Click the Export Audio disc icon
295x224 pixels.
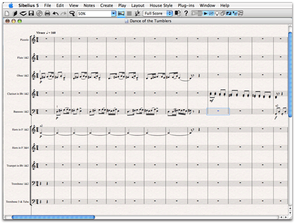(39, 13)
